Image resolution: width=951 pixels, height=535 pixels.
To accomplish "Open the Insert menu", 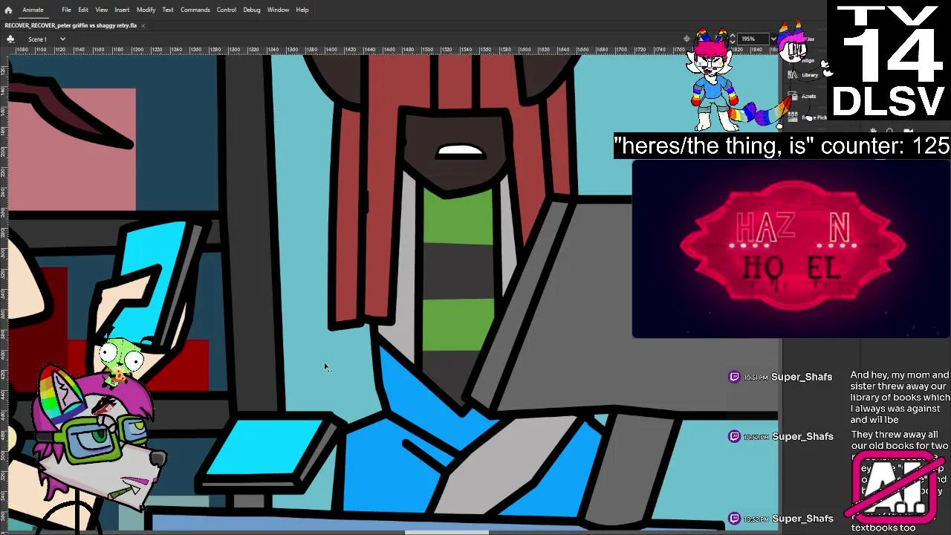I will click(x=122, y=10).
